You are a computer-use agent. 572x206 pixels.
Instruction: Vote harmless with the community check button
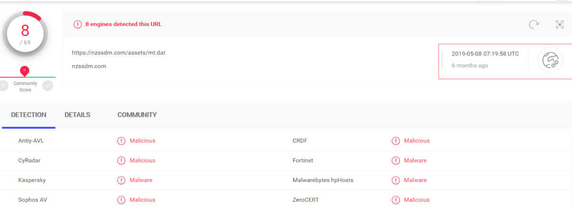pos(47,86)
